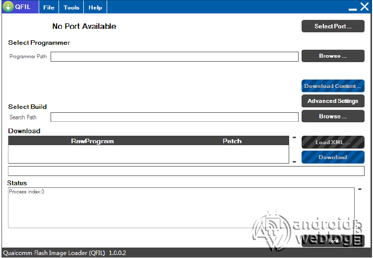Image resolution: width=373 pixels, height=258 pixels.
Task: Open the Help menu
Action: click(x=95, y=7)
